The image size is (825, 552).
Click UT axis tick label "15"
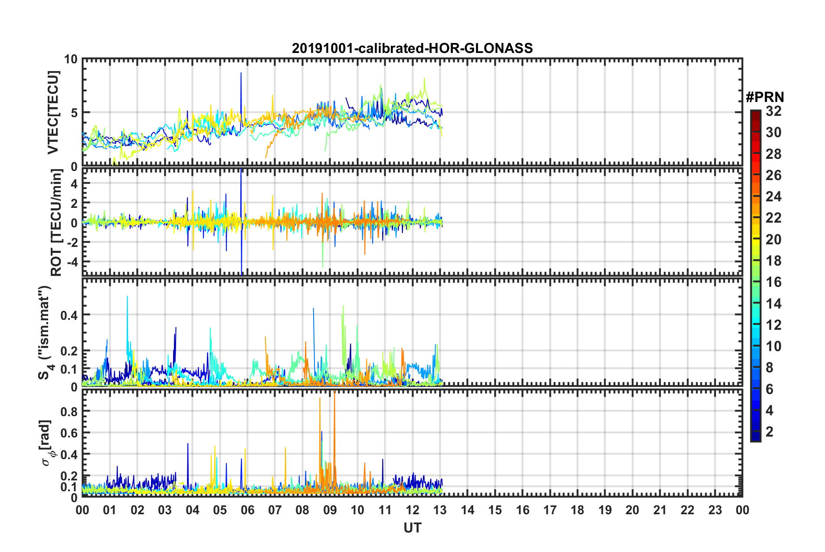[495, 510]
